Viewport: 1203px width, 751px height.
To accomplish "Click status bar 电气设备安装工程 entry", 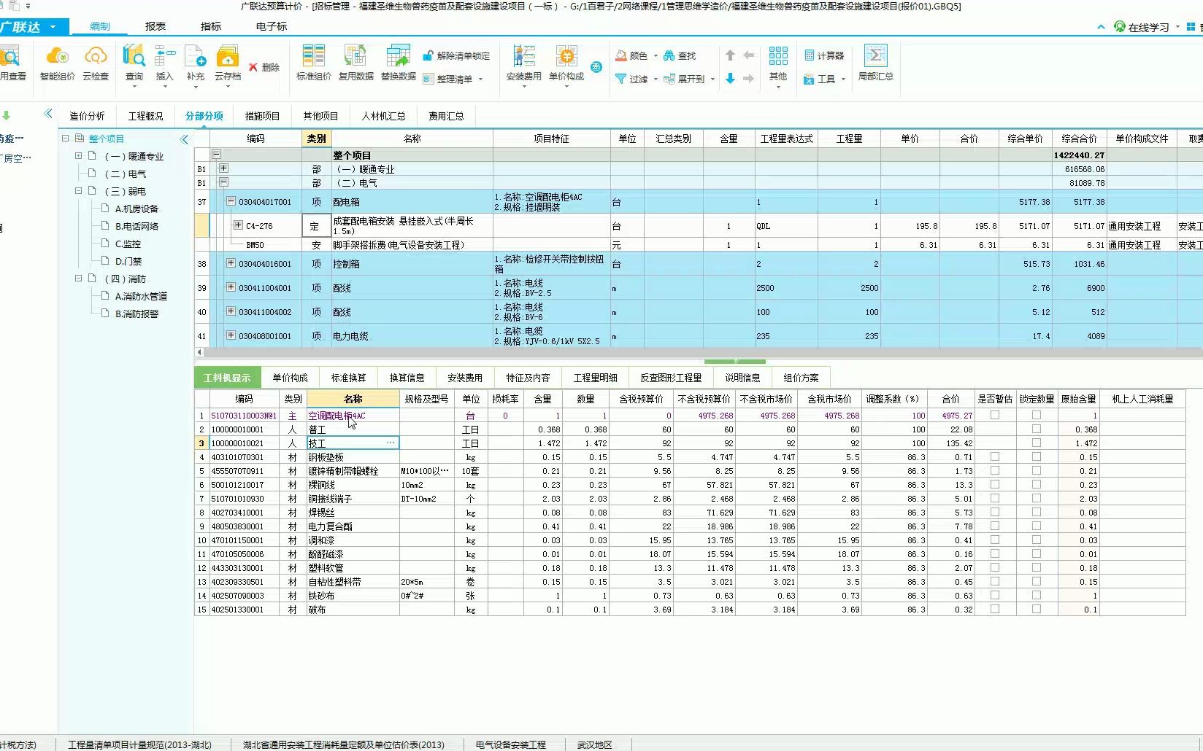I will (x=510, y=744).
